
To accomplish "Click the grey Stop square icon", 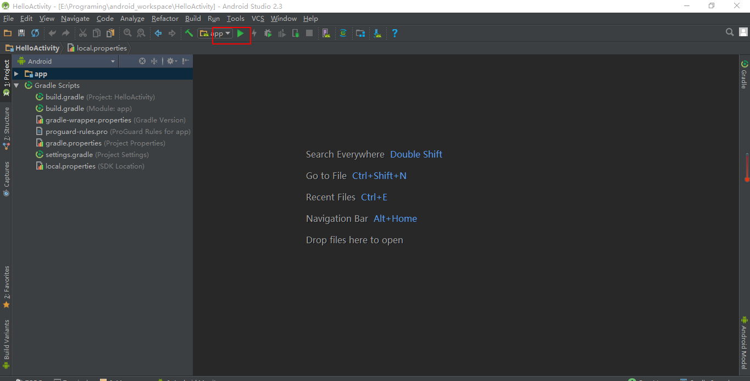I will (x=309, y=33).
